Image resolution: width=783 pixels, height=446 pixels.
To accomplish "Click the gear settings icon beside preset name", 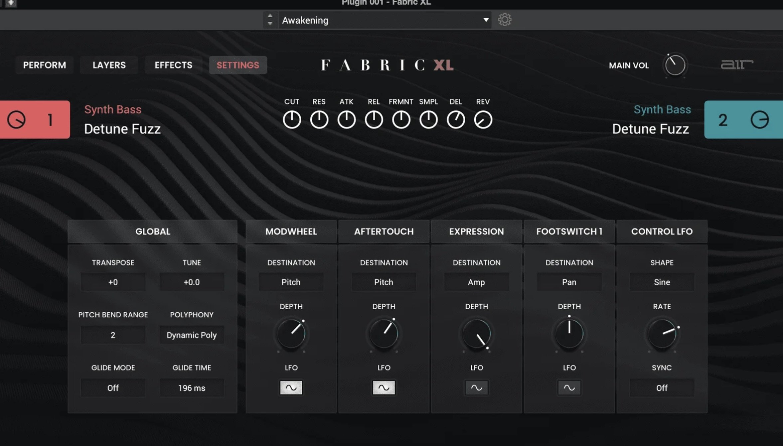I will (x=505, y=20).
